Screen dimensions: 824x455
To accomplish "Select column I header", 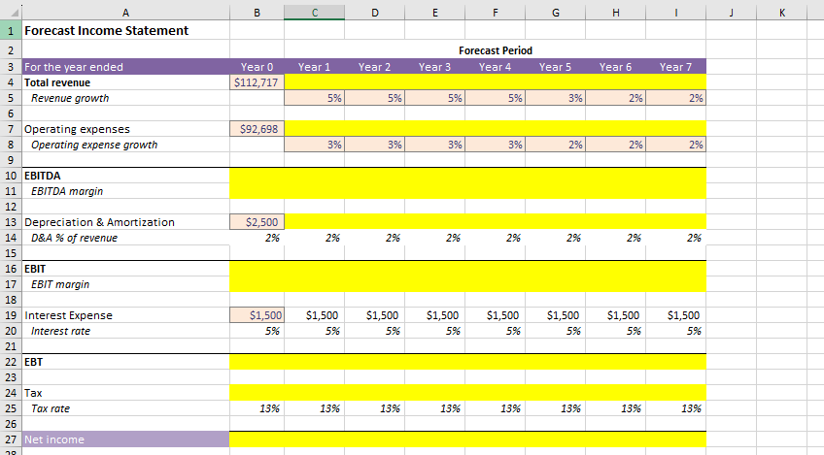I will click(675, 13).
